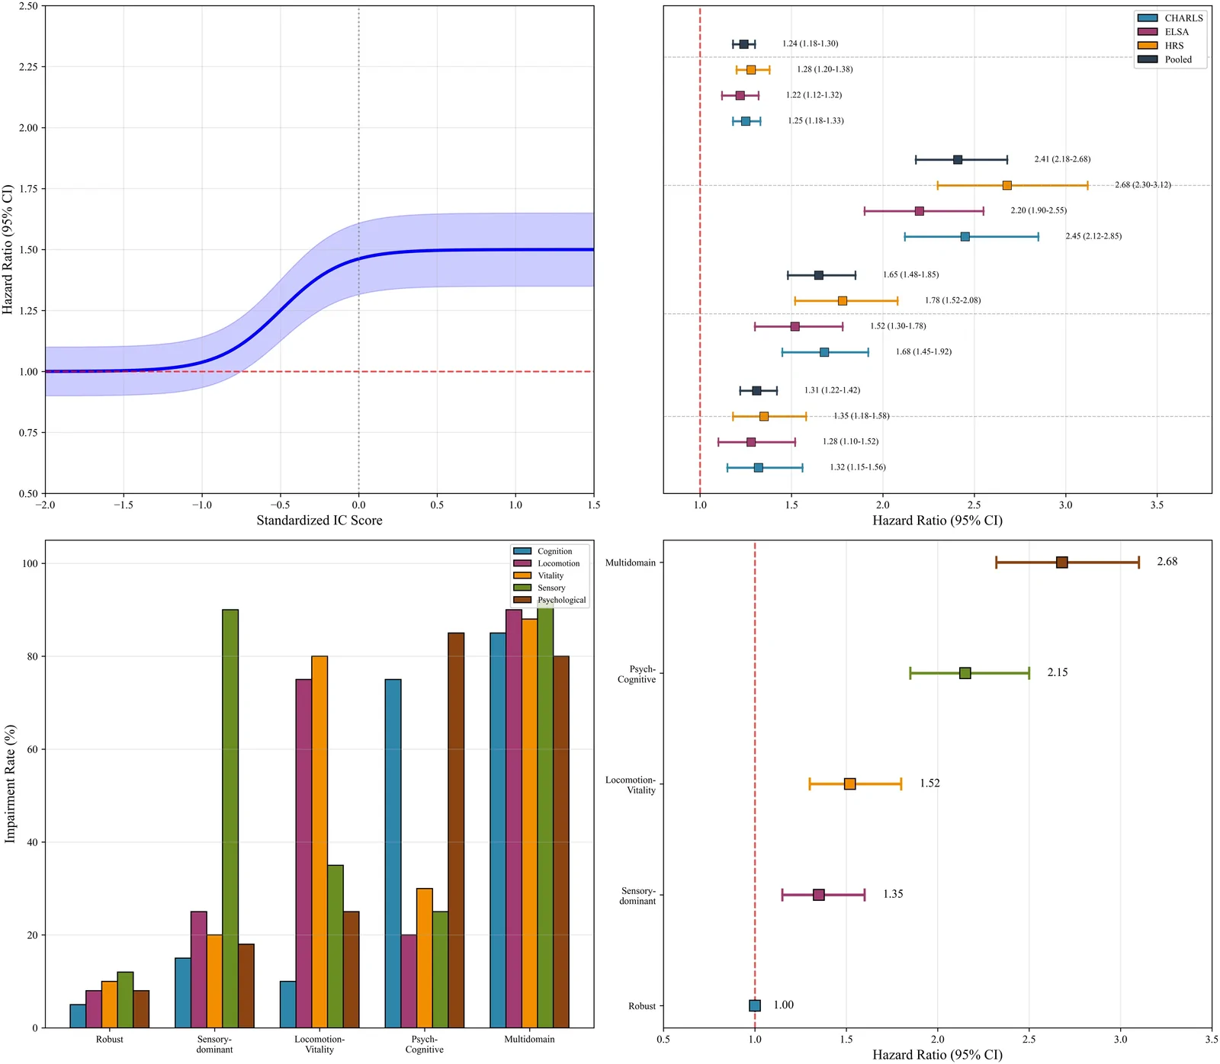Screen dimensions: 1220x1064
Task: Click the Locomotion-Vitality orange marker in forest plot
Action: coord(850,784)
